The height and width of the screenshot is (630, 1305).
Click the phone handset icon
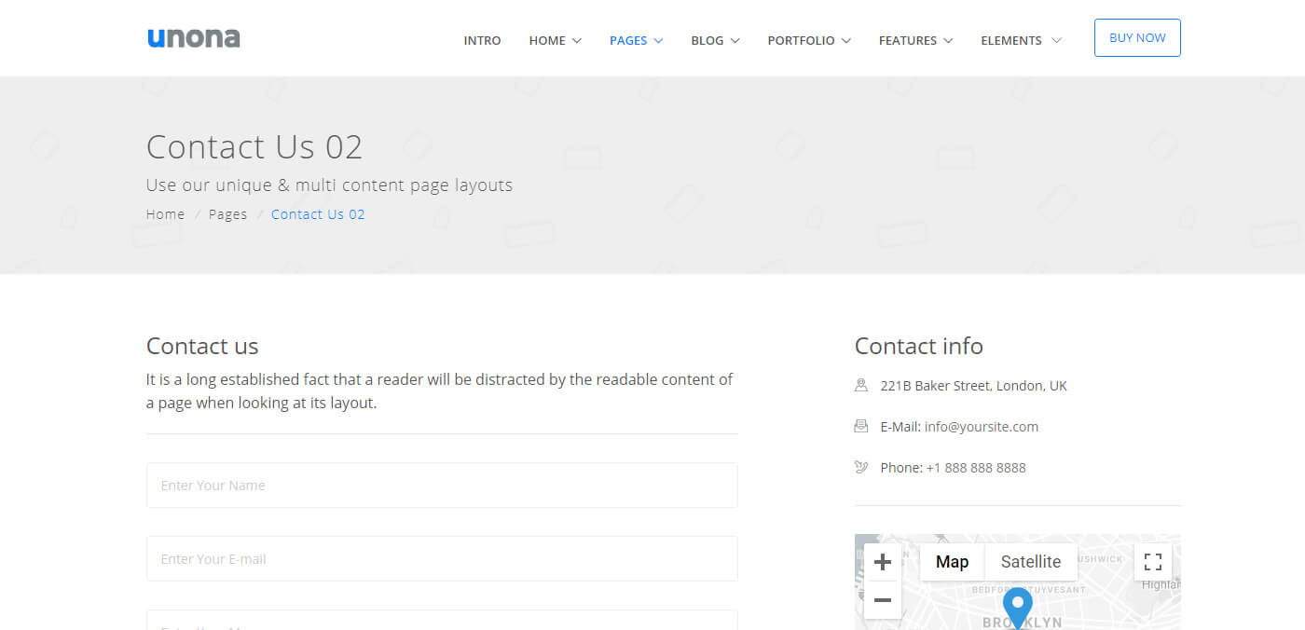point(861,467)
